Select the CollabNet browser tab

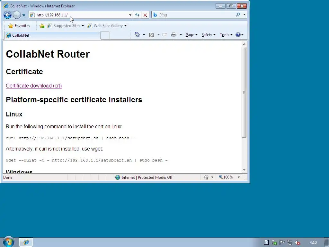pyautogui.click(x=52, y=35)
